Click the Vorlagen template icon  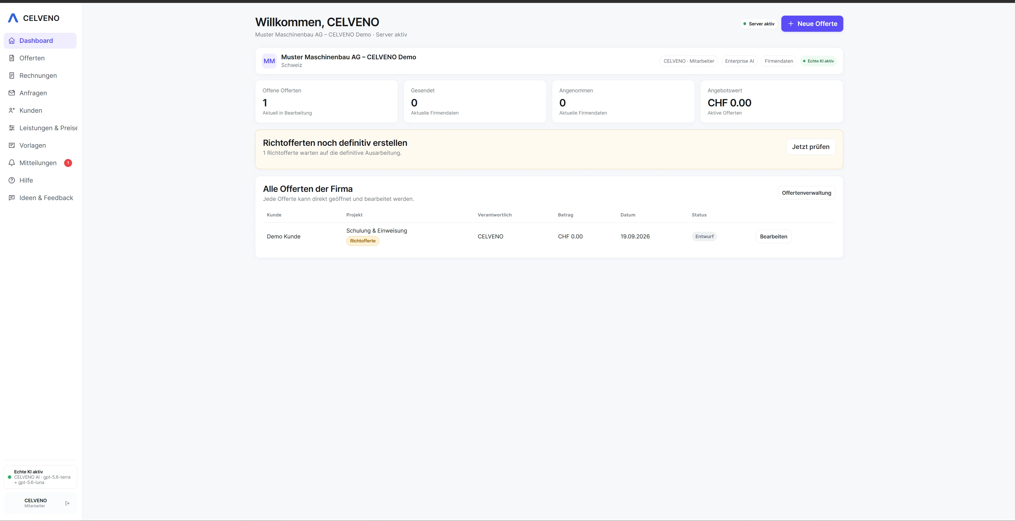click(x=12, y=145)
